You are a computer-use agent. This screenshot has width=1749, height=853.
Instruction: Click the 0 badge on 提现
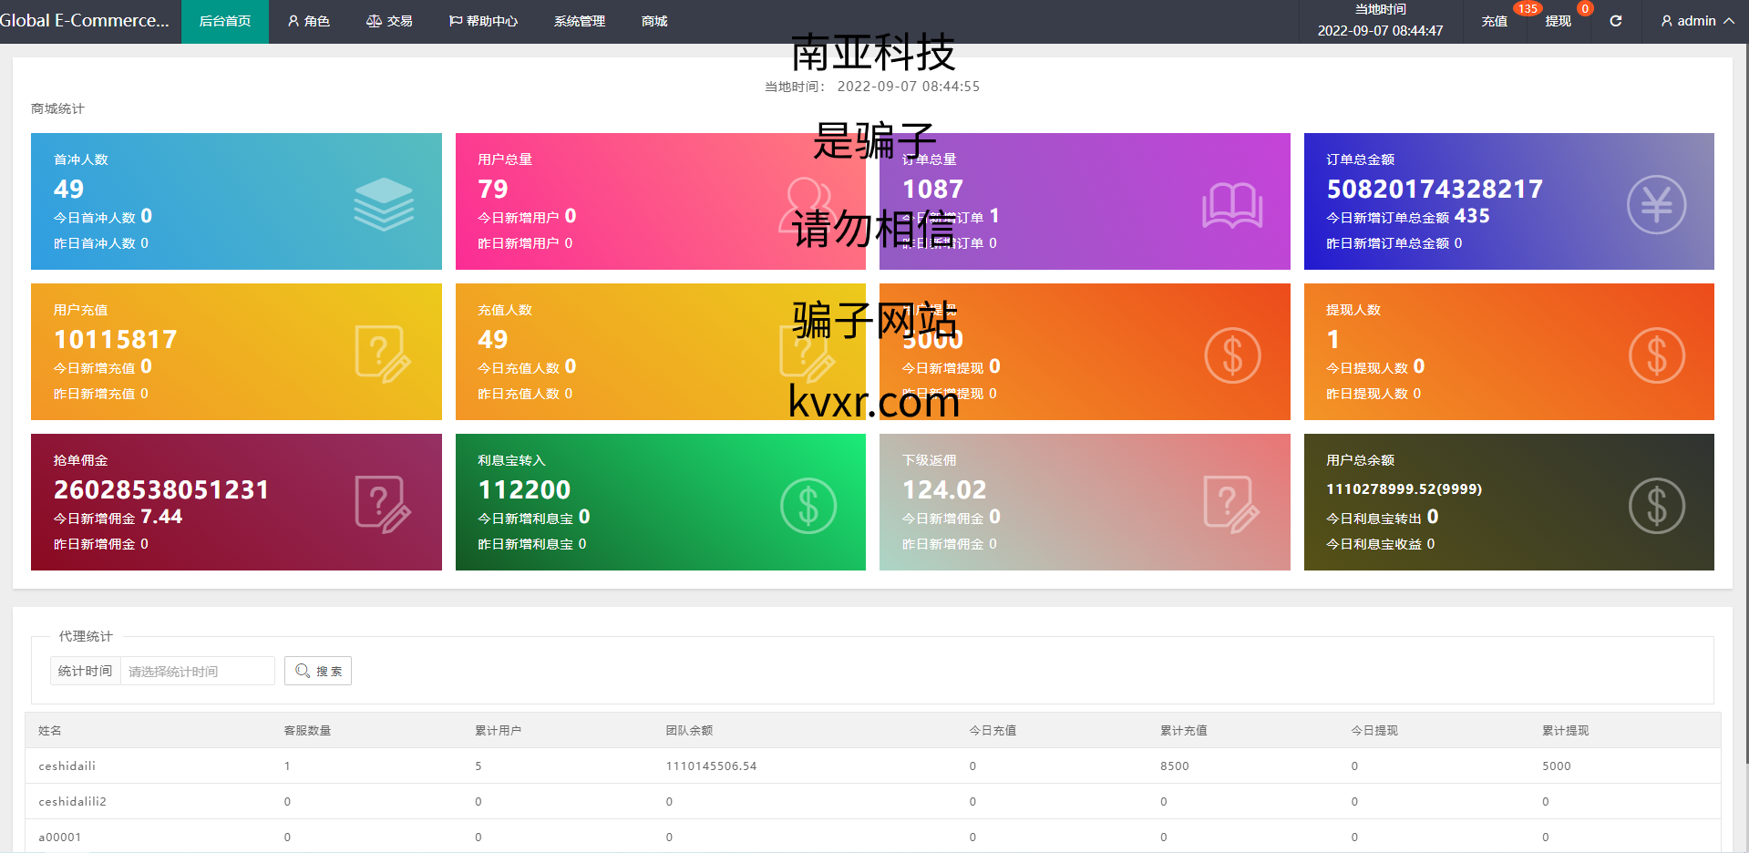[1585, 9]
